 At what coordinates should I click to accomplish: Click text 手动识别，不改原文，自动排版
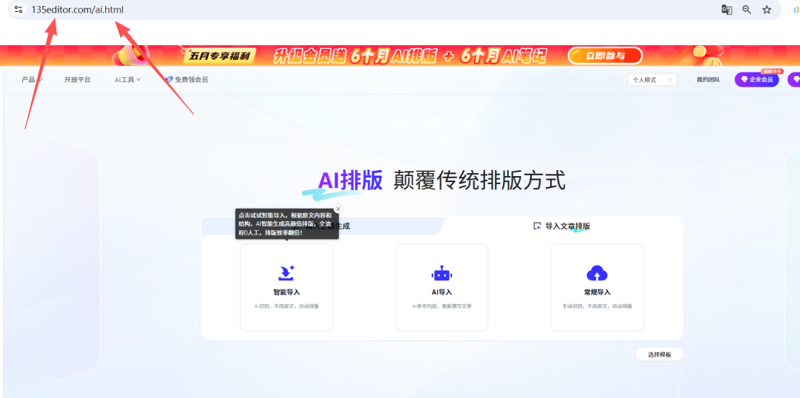(x=597, y=306)
